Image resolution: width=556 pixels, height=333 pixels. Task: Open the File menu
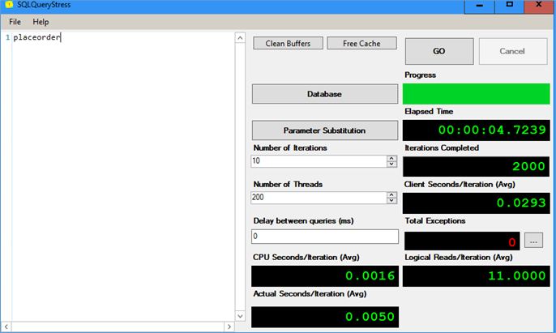pos(15,22)
